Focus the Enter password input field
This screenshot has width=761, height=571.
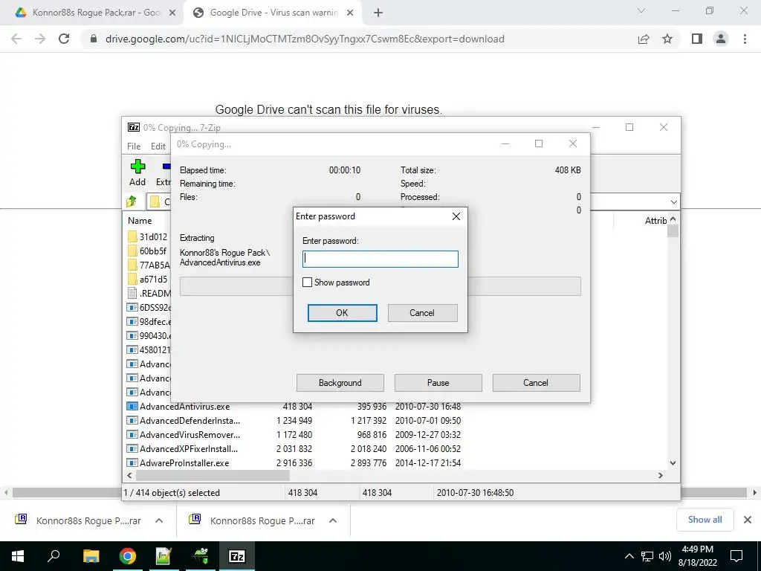coord(380,259)
